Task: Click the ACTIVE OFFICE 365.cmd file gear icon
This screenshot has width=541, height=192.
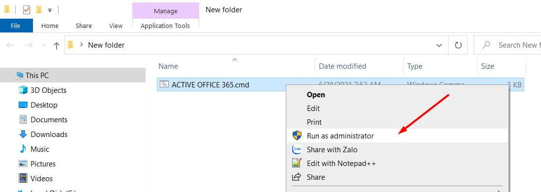Action: pyautogui.click(x=164, y=84)
